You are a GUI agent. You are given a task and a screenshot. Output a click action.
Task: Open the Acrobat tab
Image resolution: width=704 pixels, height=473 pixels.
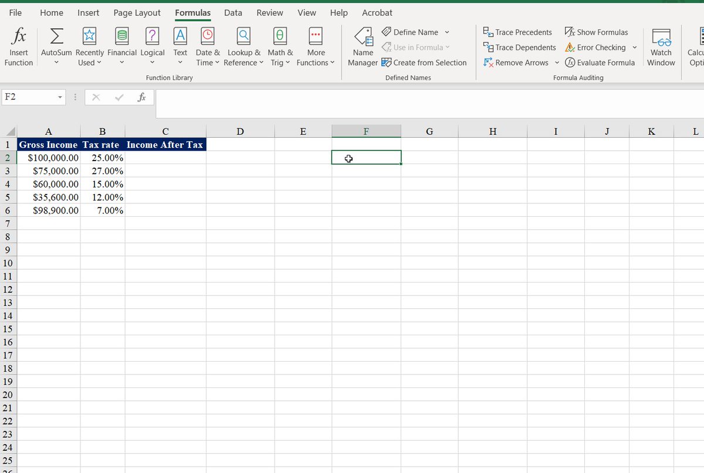pos(377,12)
